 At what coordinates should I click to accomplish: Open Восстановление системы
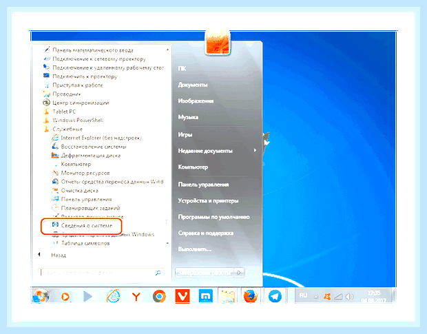[x=89, y=147]
